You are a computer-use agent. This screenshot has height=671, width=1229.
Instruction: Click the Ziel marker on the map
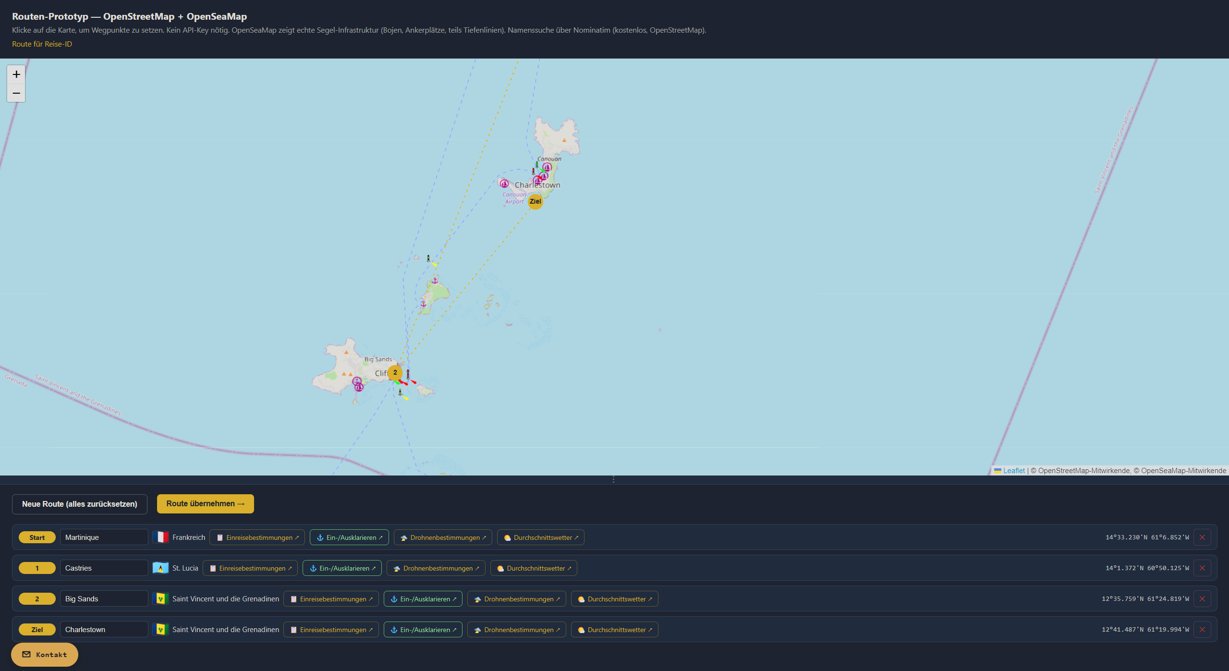pyautogui.click(x=535, y=201)
